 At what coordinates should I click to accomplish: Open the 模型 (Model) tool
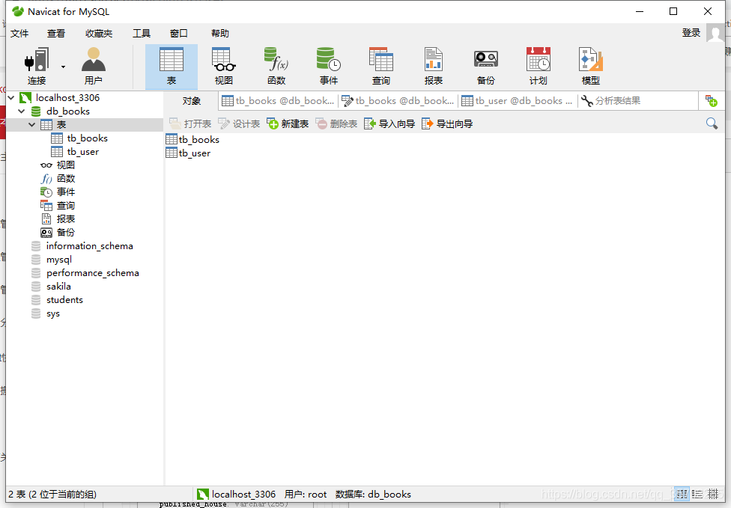pyautogui.click(x=590, y=65)
